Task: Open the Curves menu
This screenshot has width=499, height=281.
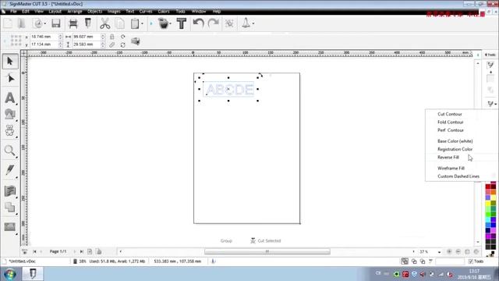Action: click(x=146, y=11)
